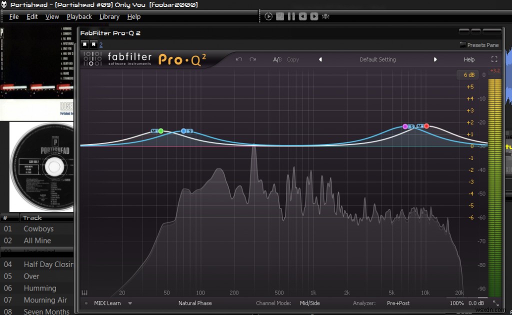
Task: Pause playback in foobar2000
Action: (291, 16)
